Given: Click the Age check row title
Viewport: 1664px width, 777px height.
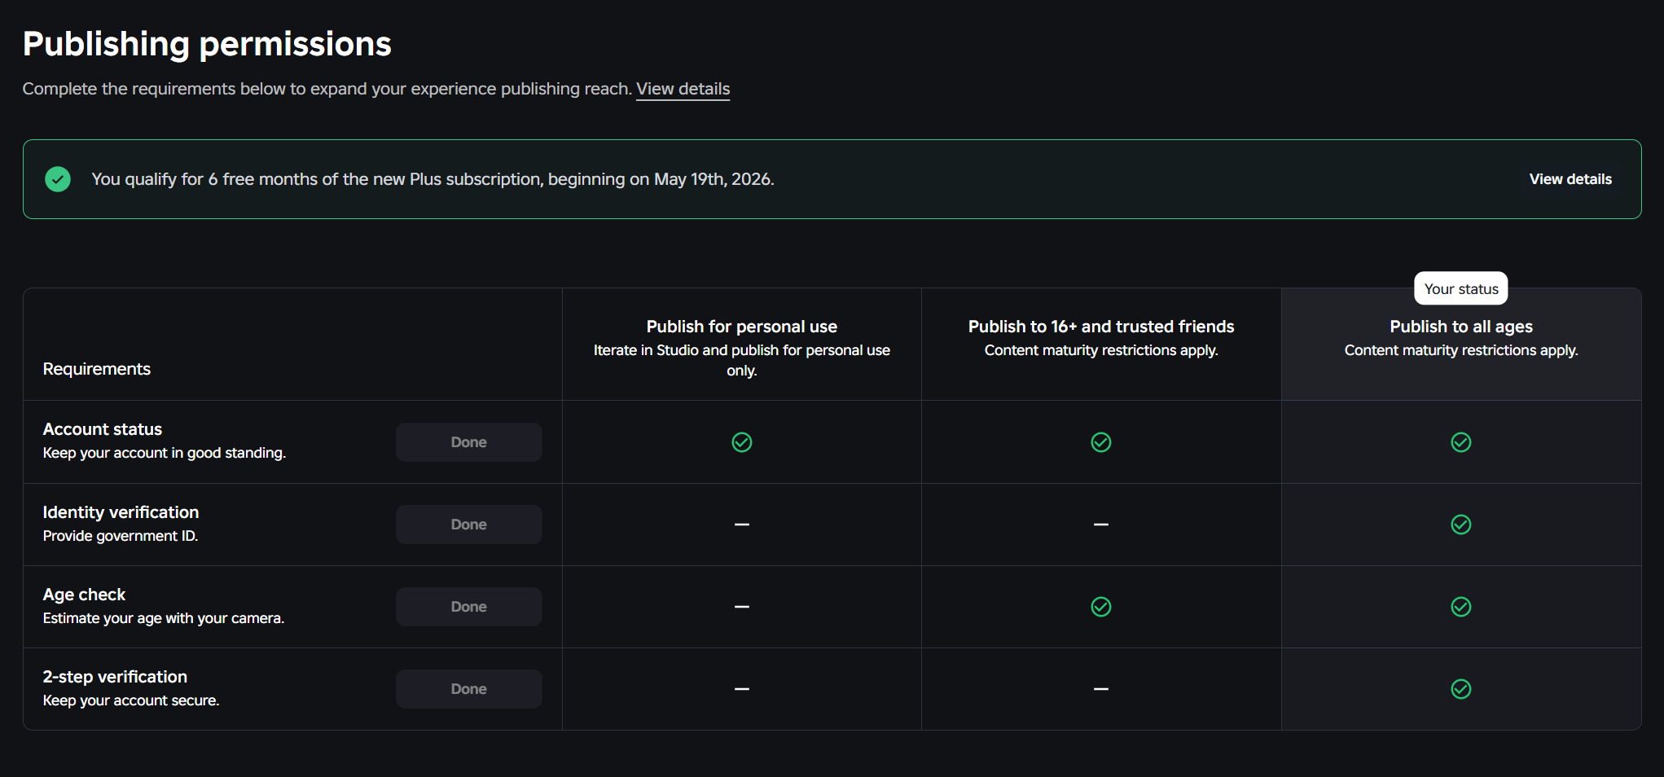Looking at the screenshot, I should (84, 595).
